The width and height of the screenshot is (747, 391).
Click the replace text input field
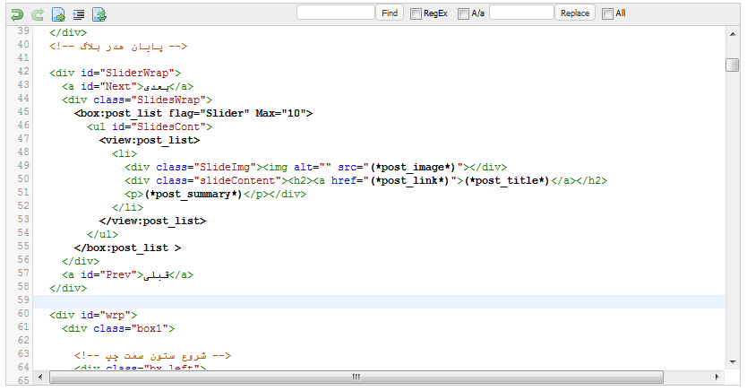point(521,13)
